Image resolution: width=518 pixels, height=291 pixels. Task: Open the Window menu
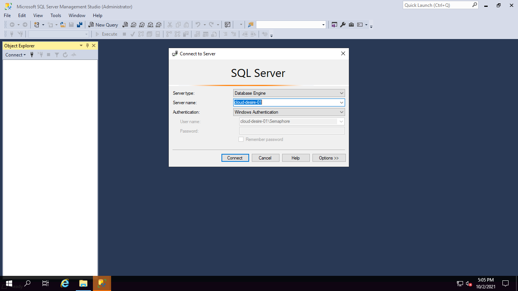pyautogui.click(x=77, y=16)
